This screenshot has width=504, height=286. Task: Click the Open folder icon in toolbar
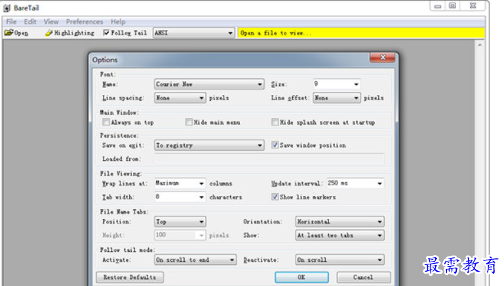click(9, 33)
